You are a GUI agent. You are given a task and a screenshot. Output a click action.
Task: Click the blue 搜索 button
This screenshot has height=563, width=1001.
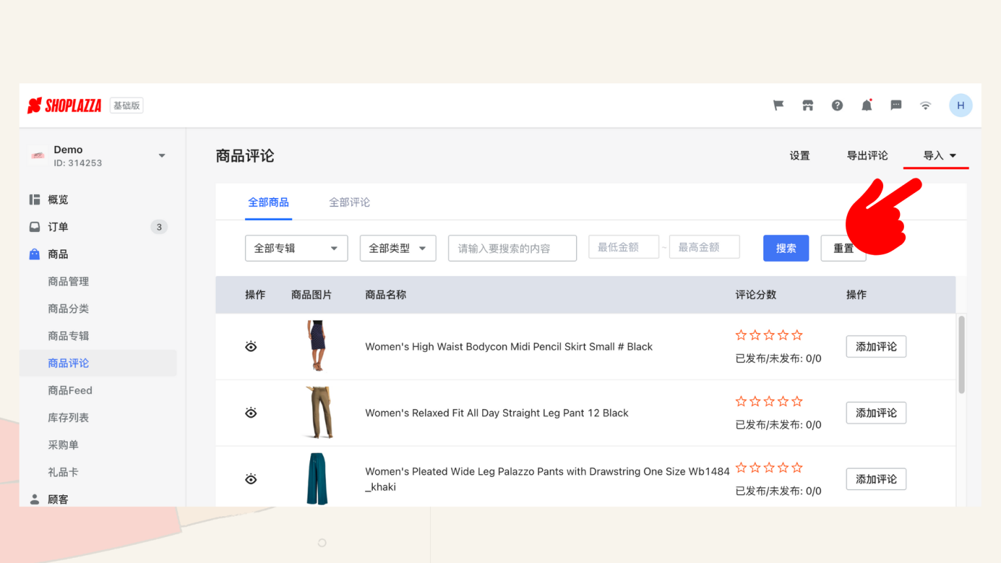click(x=786, y=248)
